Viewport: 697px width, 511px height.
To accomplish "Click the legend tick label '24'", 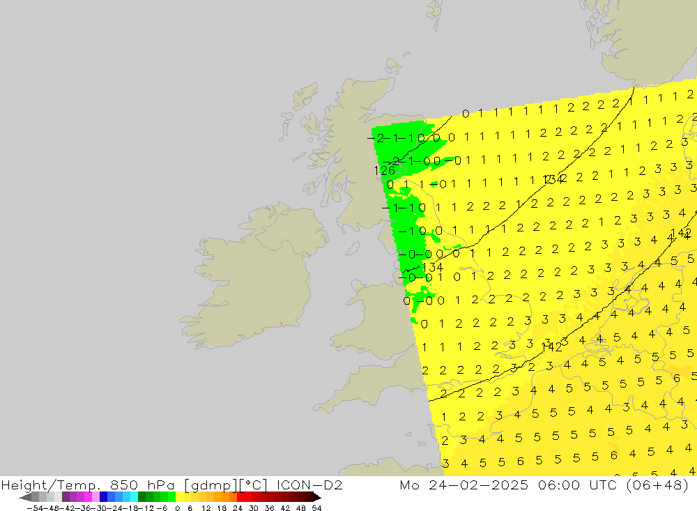I will (x=238, y=508).
